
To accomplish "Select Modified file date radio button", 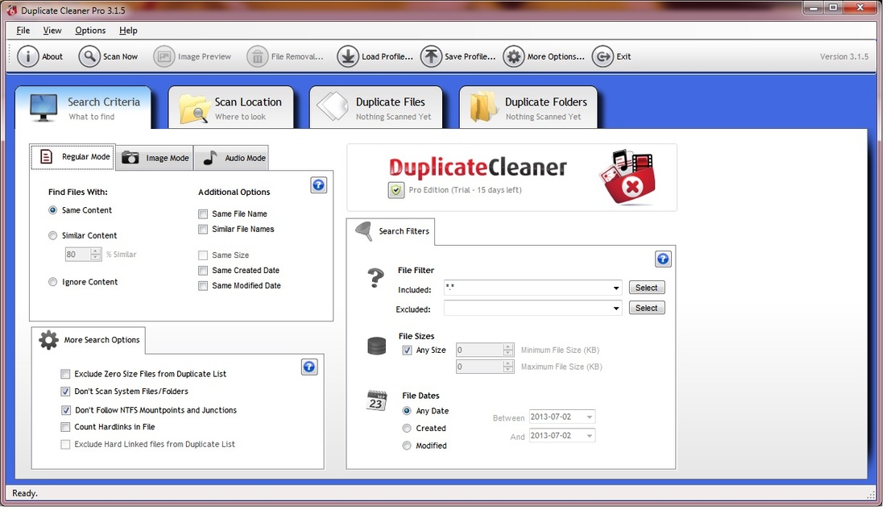I will click(x=407, y=446).
